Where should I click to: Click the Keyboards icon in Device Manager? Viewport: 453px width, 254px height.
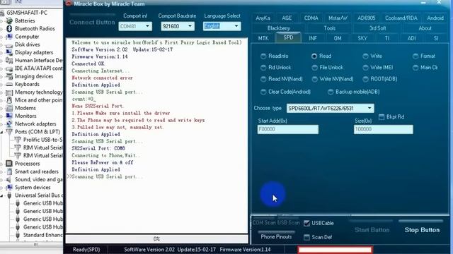pyautogui.click(x=9, y=84)
